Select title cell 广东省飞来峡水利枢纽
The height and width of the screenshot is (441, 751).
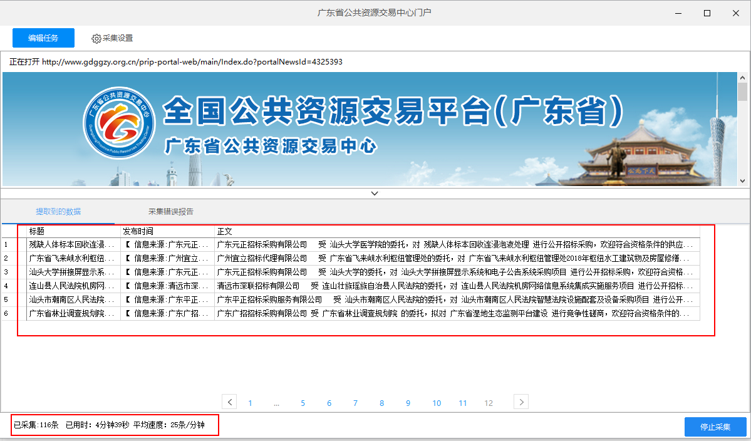pyautogui.click(x=73, y=259)
